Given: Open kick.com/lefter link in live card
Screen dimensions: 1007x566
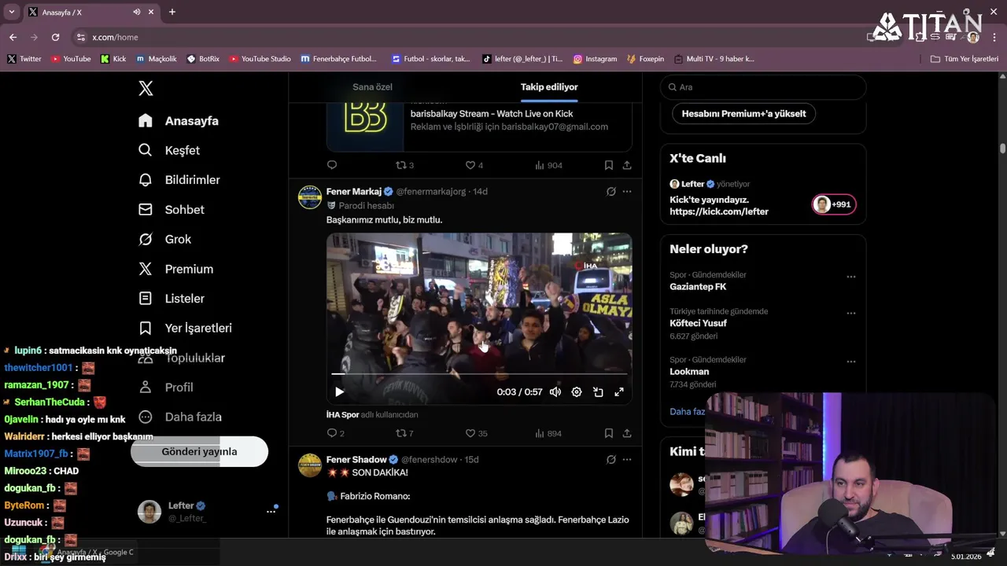Looking at the screenshot, I should coord(719,211).
